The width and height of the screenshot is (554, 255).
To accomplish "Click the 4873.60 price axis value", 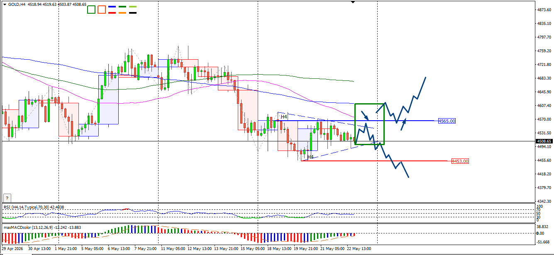I will [544, 10].
